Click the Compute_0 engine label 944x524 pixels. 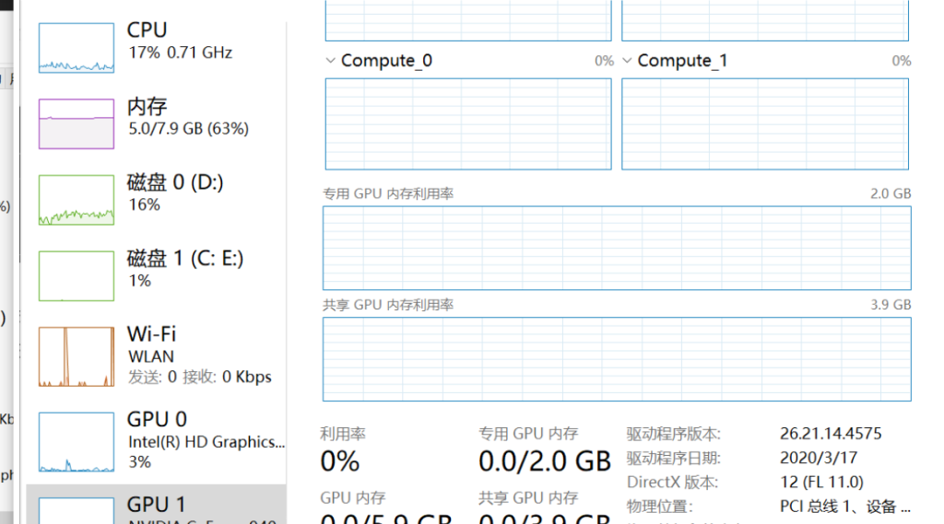386,61
